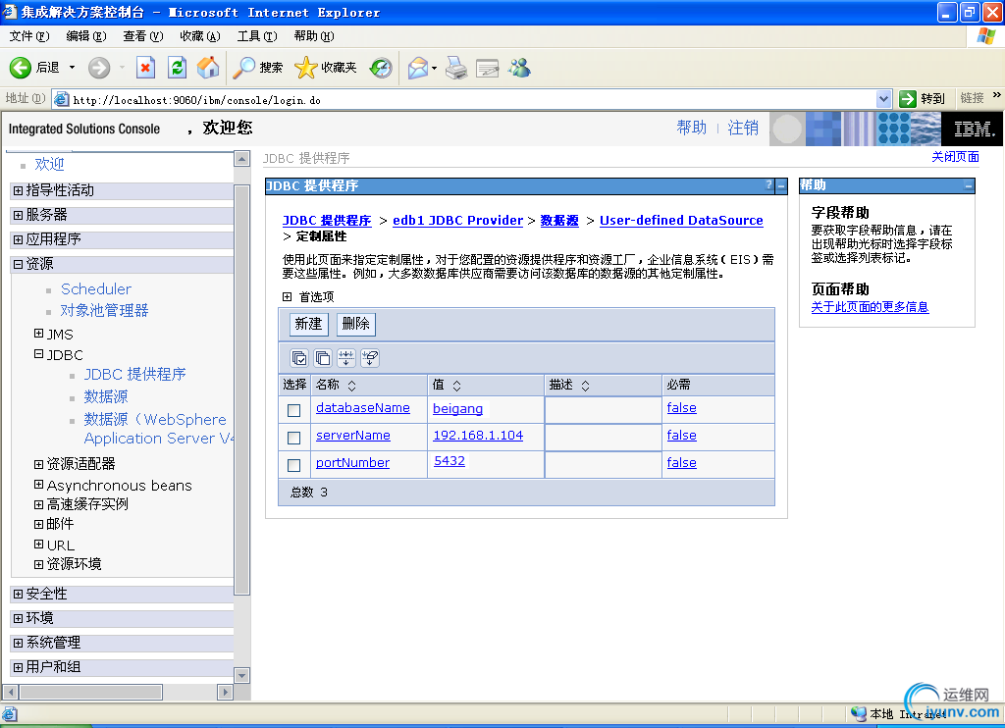
Task: Collapse the 资源 navigation group
Action: pyautogui.click(x=18, y=263)
